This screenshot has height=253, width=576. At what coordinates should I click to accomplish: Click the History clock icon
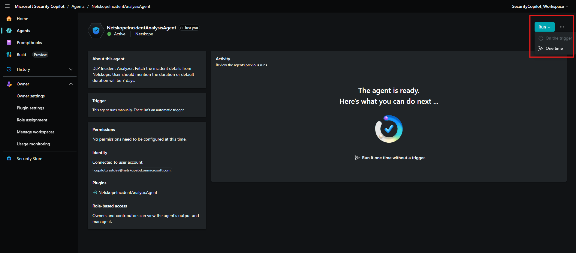click(9, 69)
